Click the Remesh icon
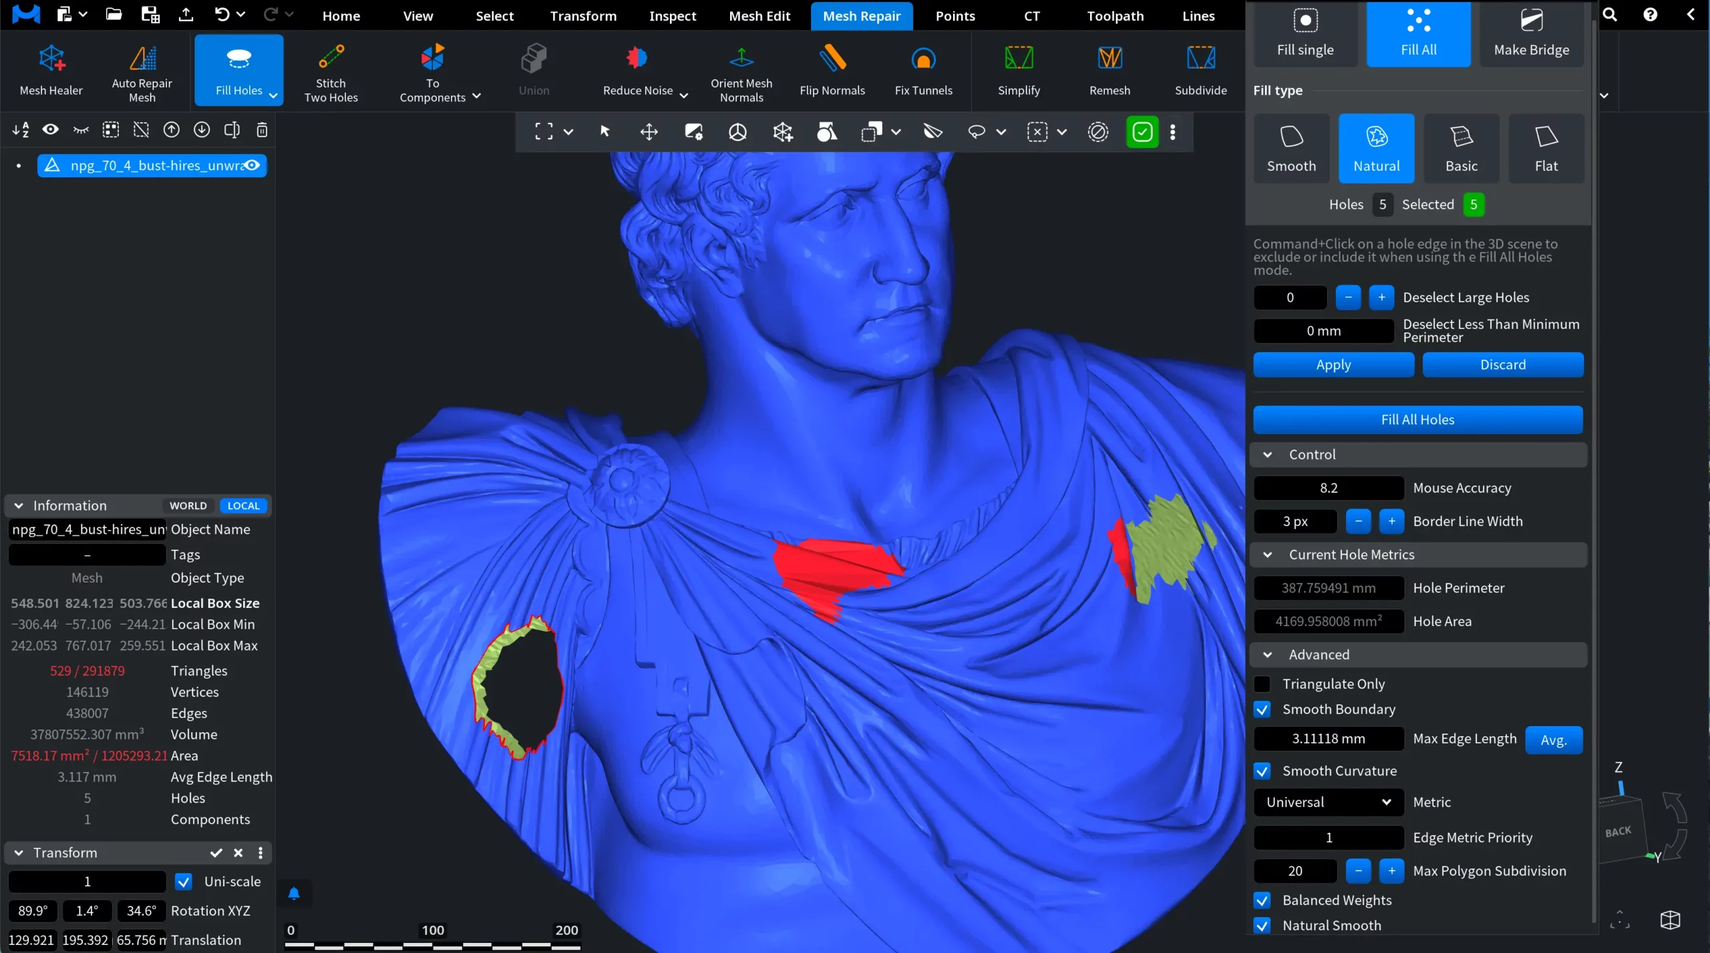Viewport: 1710px width, 953px height. 1109,59
